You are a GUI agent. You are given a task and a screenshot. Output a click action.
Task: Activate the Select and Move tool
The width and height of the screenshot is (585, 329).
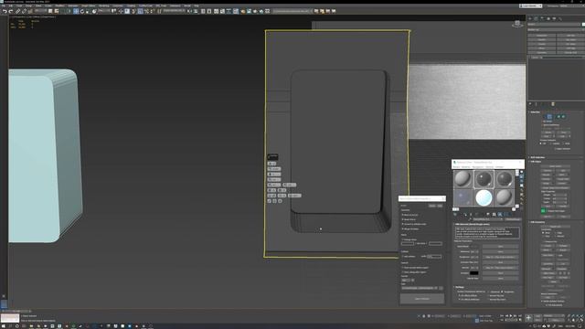click(75, 11)
